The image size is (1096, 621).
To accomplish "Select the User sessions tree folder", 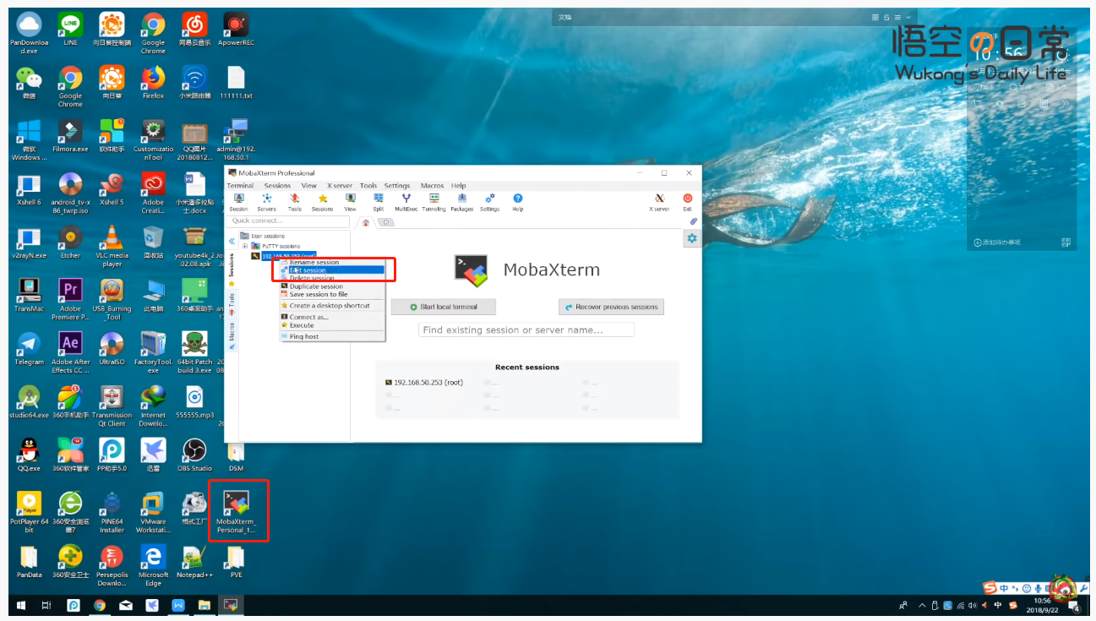I will coord(263,236).
